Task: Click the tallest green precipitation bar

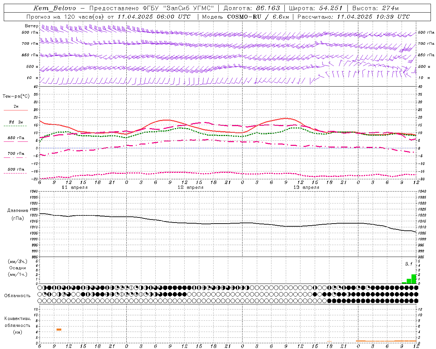Action: pyautogui.click(x=414, y=279)
